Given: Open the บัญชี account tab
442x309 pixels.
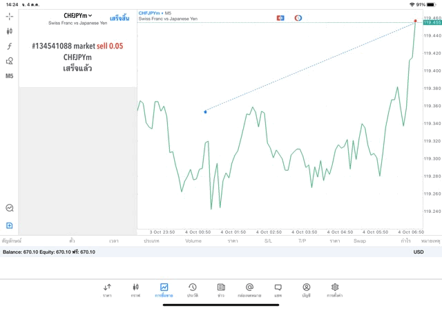Looking at the screenshot, I should [306, 290].
